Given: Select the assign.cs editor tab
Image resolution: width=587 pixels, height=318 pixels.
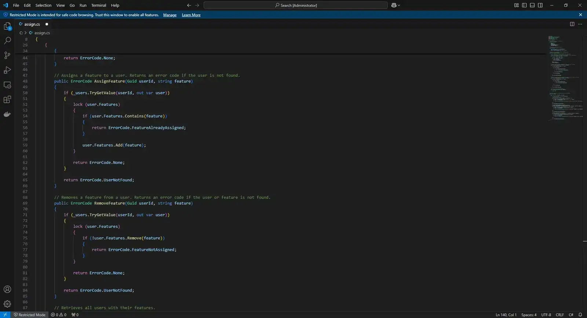Looking at the screenshot, I should [x=32, y=24].
